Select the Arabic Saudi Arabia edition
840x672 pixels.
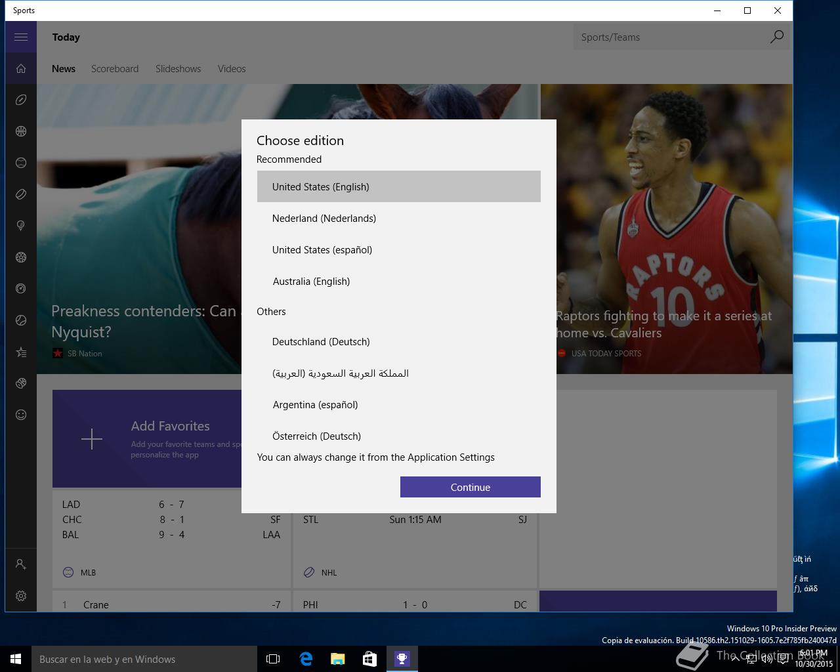pyautogui.click(x=398, y=373)
